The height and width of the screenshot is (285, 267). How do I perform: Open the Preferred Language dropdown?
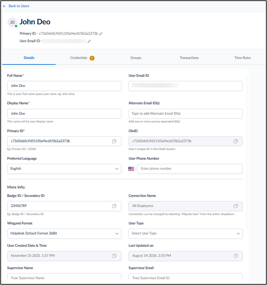[x=64, y=169]
